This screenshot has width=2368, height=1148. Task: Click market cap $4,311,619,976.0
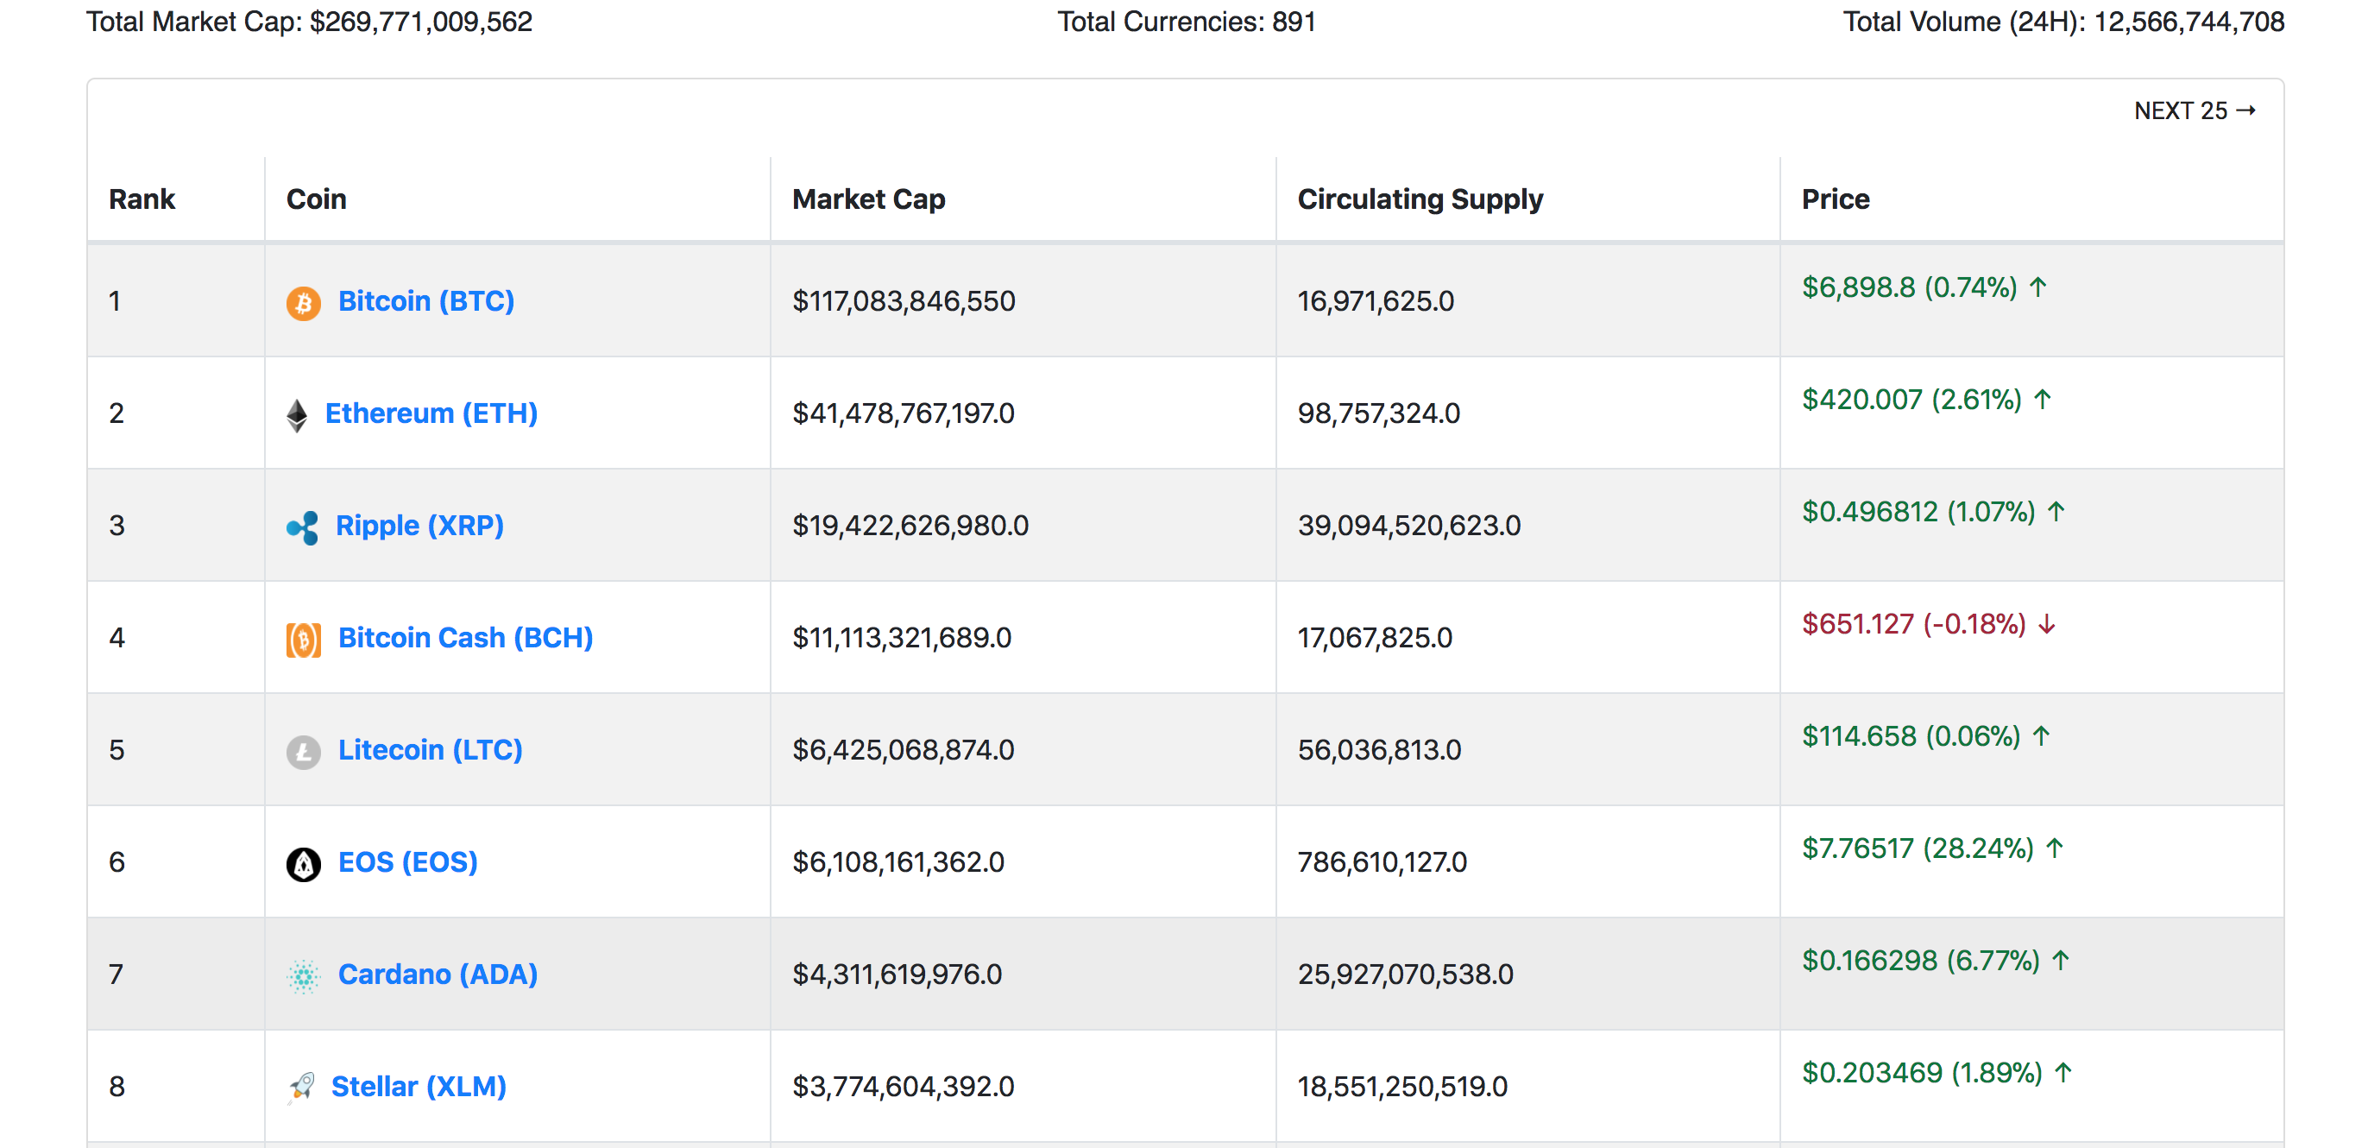click(897, 975)
